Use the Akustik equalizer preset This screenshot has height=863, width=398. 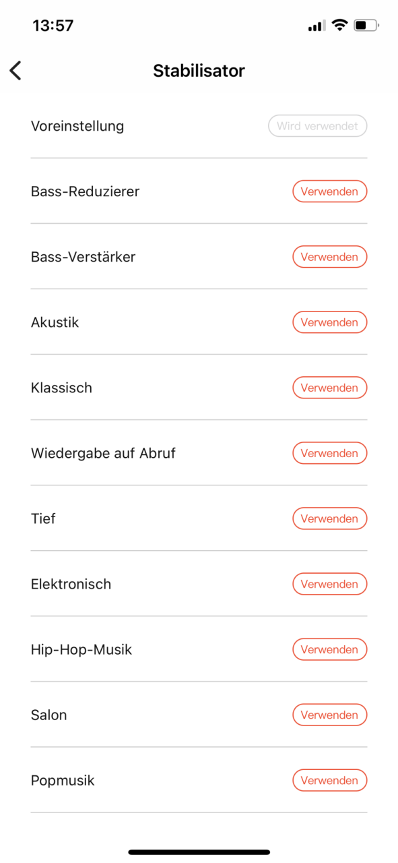pyautogui.click(x=330, y=322)
